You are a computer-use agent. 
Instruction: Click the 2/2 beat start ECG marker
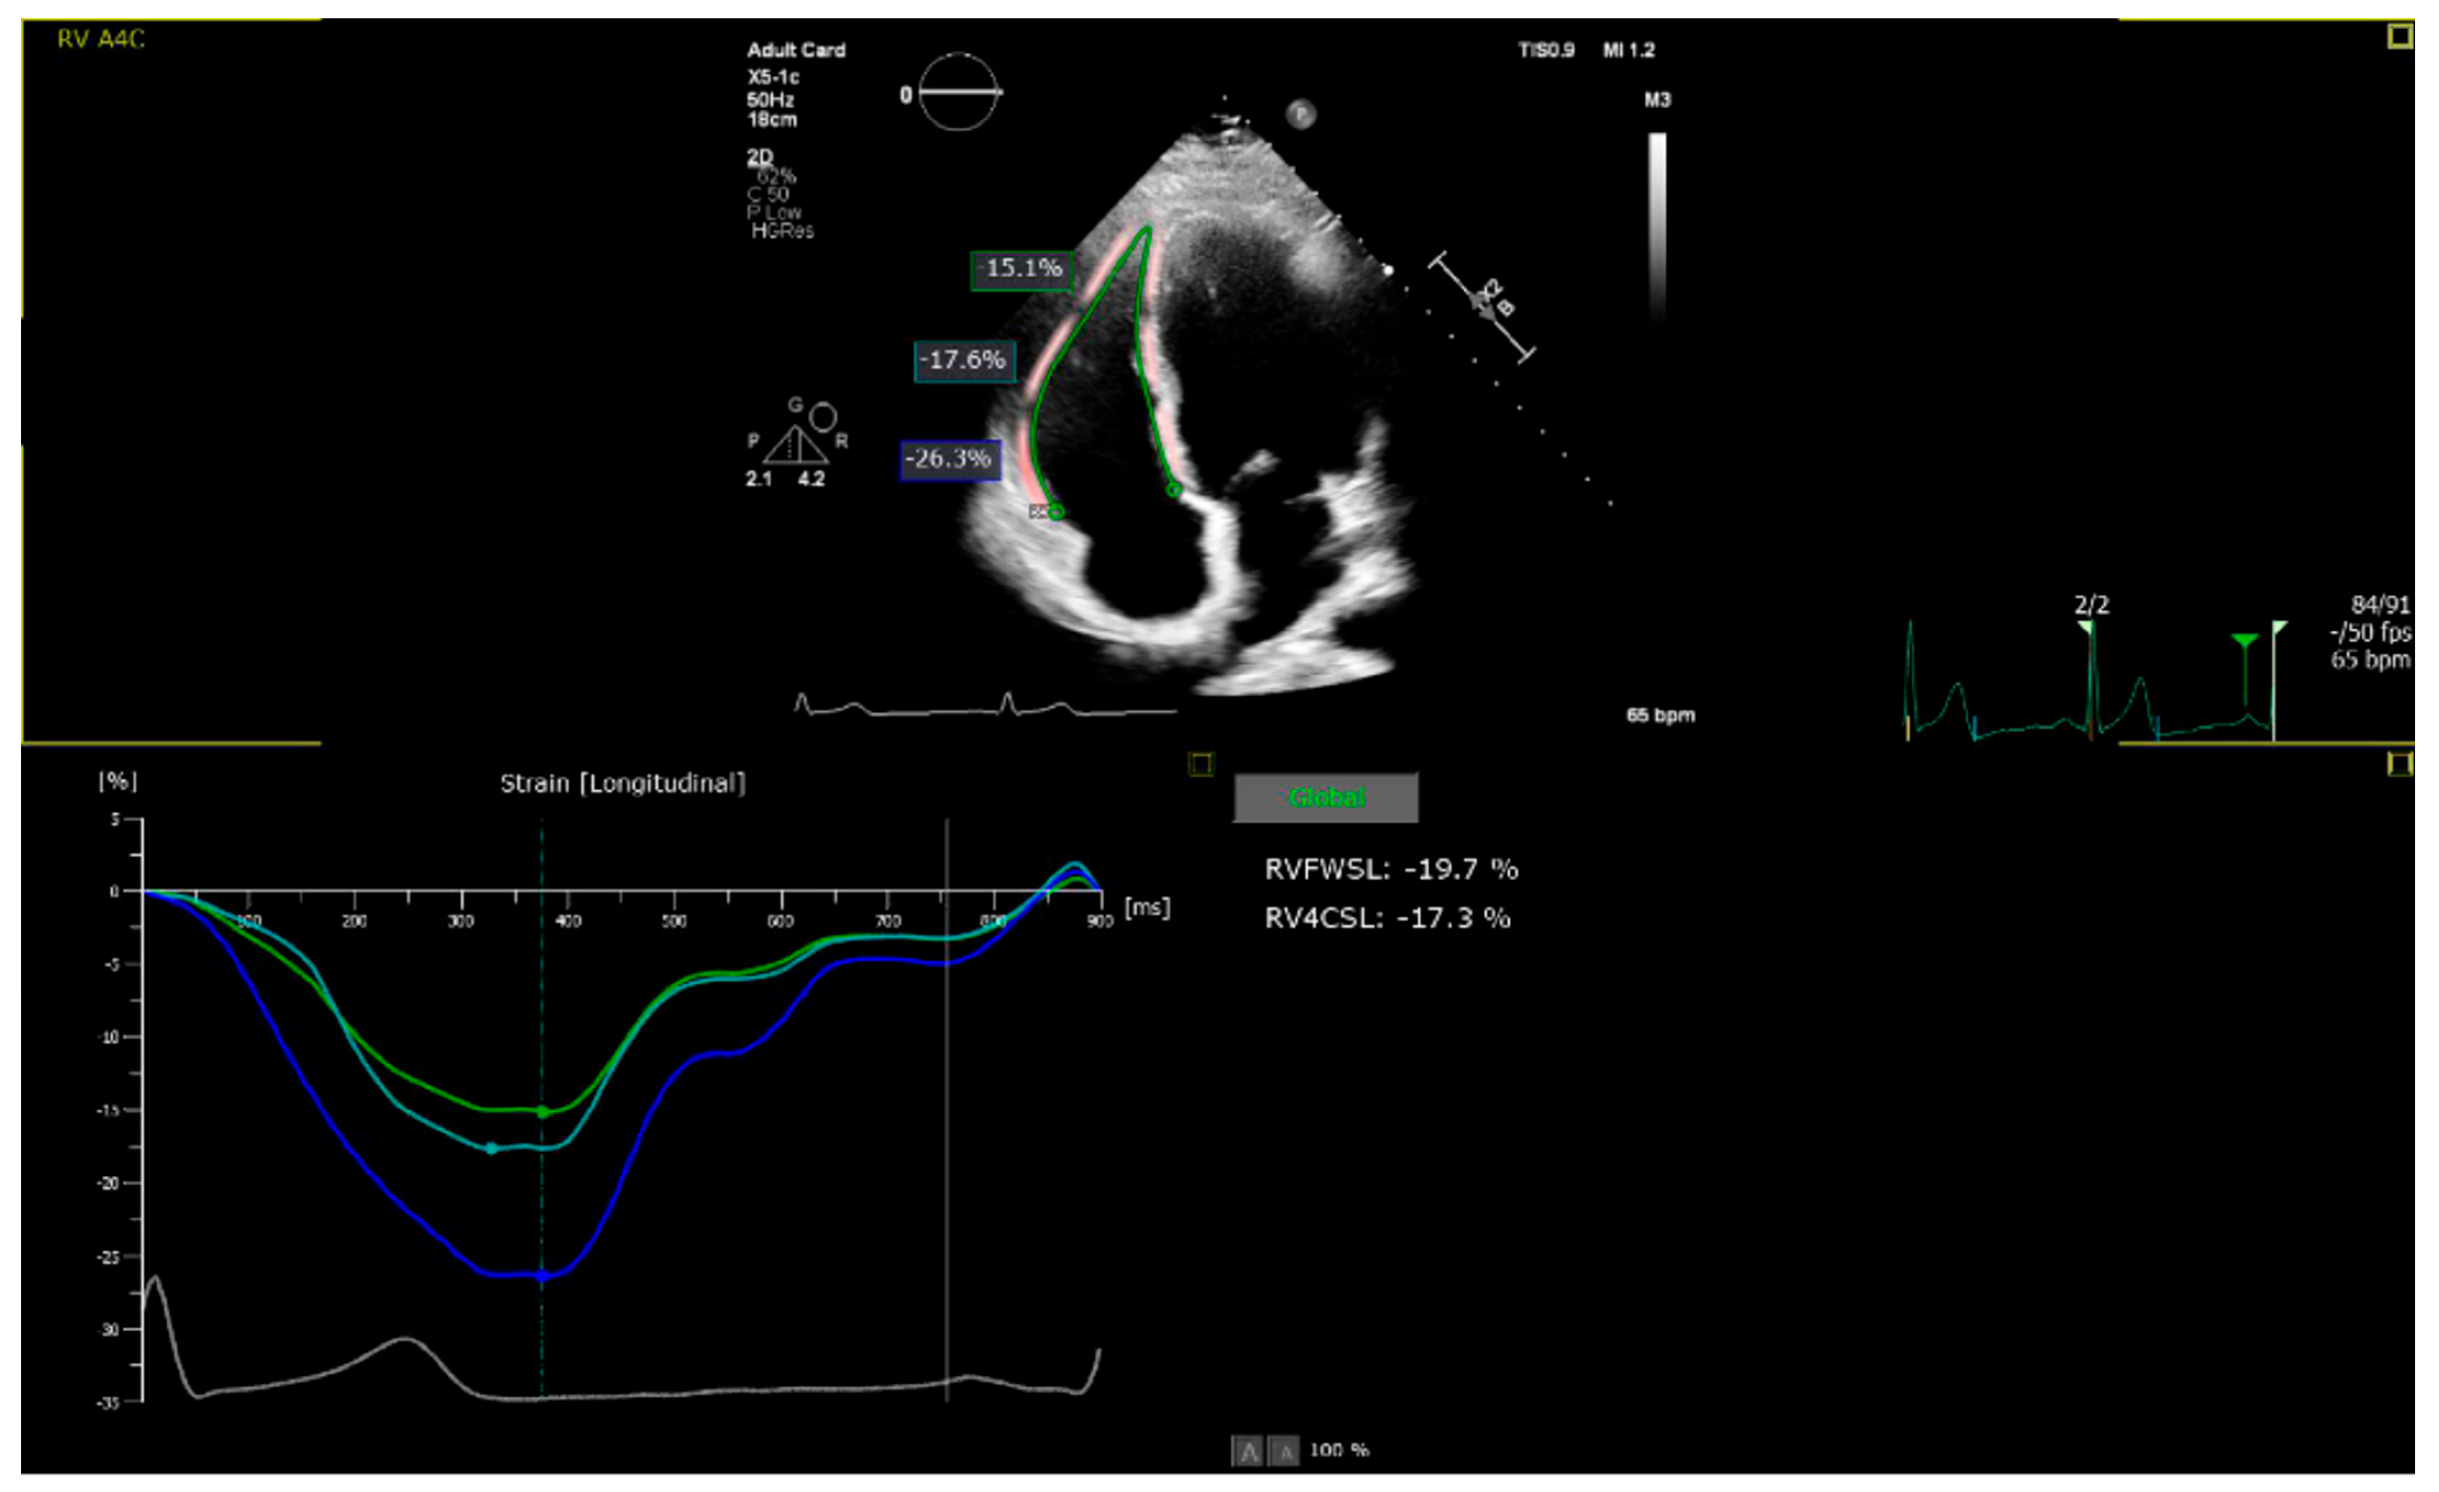[2085, 627]
